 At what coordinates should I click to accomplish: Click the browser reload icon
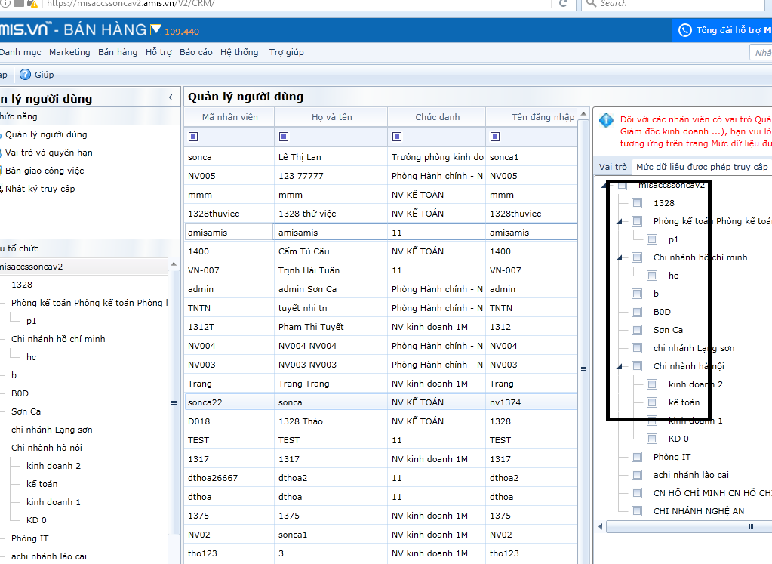coord(563,3)
